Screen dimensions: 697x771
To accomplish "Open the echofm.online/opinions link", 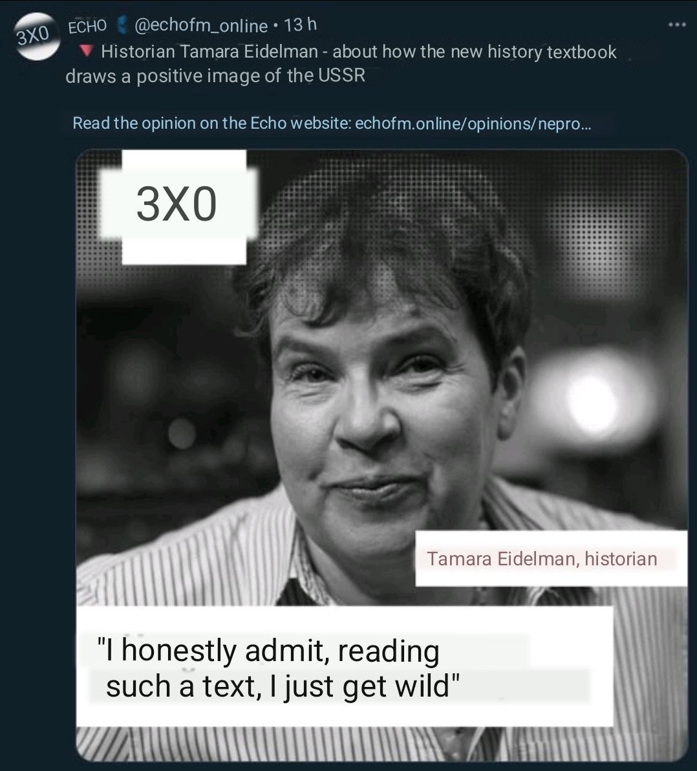I will point(473,123).
